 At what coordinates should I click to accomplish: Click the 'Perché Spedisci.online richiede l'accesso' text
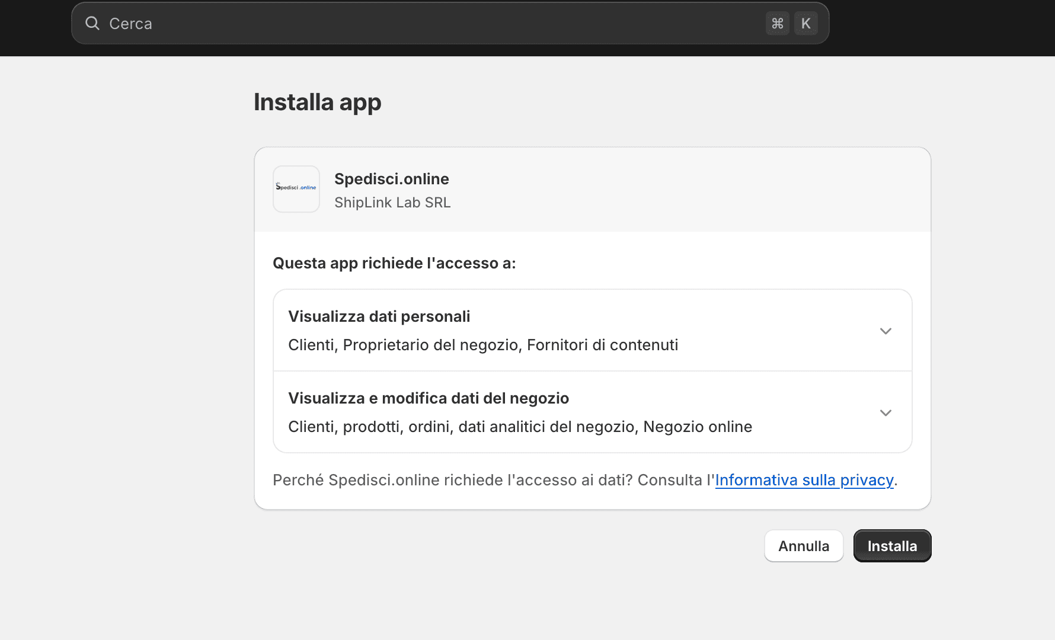tap(492, 480)
